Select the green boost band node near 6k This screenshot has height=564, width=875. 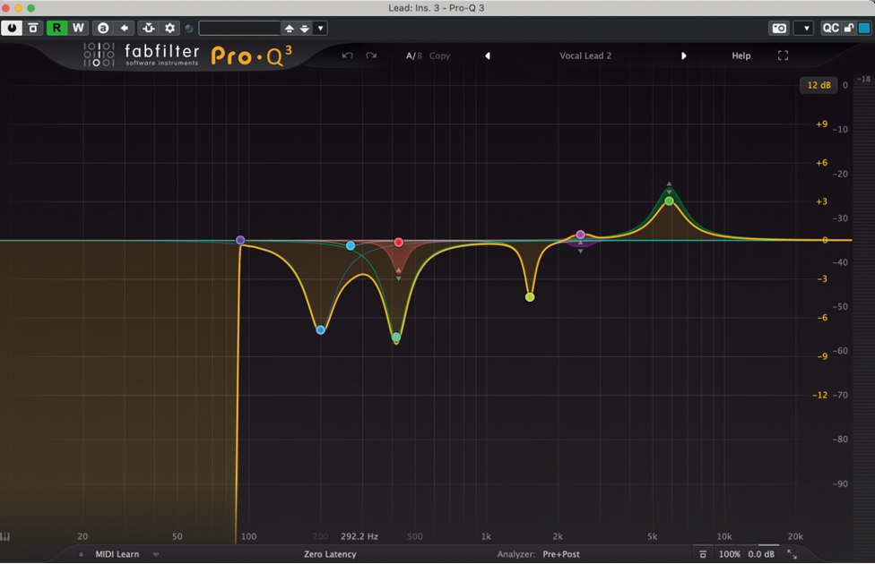(x=669, y=201)
